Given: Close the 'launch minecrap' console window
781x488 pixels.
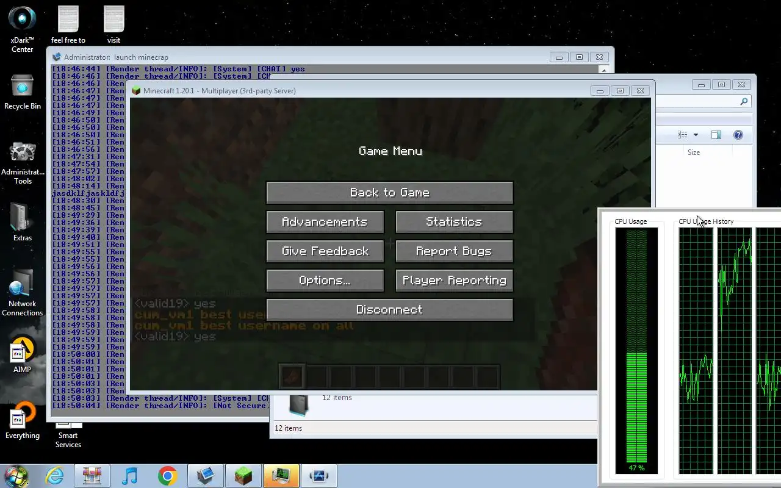Looking at the screenshot, I should [599, 57].
